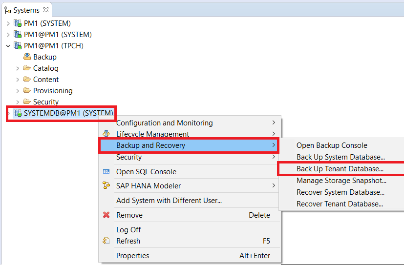Viewport: 404px width, 265px height.
Task: Expand the Catalog folder
Action: (x=18, y=68)
